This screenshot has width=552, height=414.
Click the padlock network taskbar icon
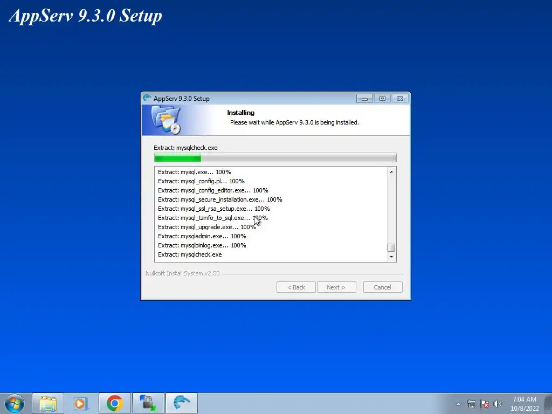(x=148, y=403)
